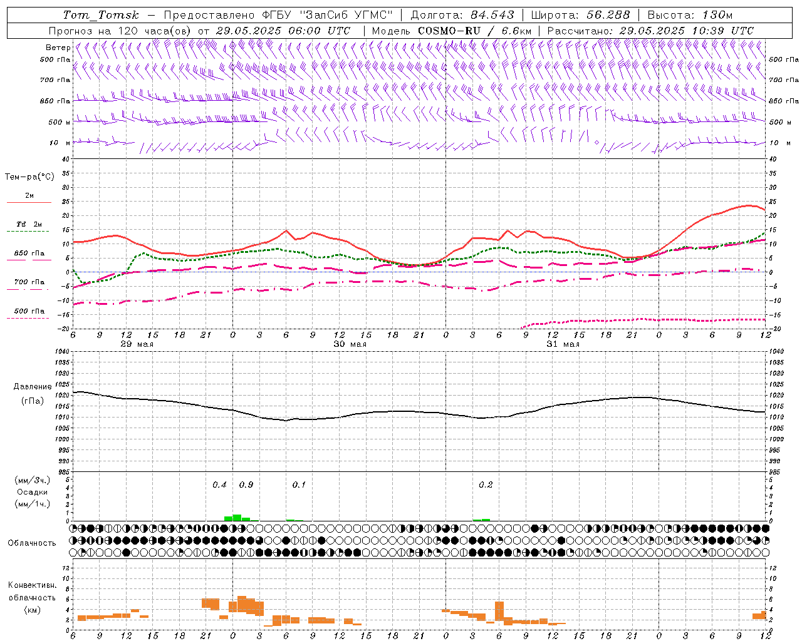Click the 0.1 precipitation amount
Screen dimensions: 802x641
pos(299,485)
